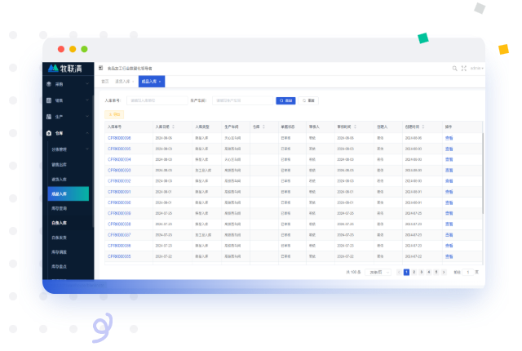
Task: Click the 生产 production icon in sidebar
Action: coord(49,117)
